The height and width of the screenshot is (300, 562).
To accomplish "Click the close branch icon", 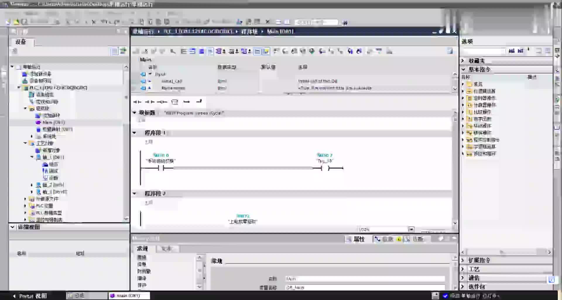I will coord(199,101).
